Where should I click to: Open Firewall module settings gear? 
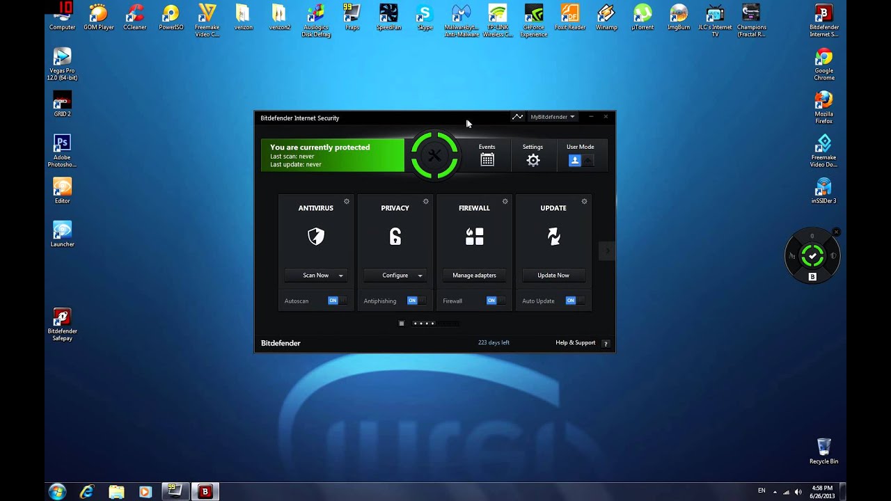click(x=505, y=201)
